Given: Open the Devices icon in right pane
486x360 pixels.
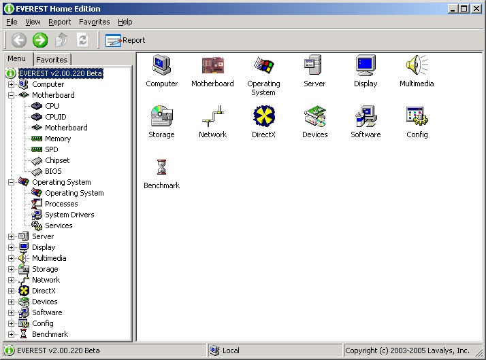Looking at the screenshot, I should [314, 116].
